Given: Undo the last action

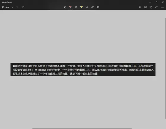Looking at the screenshot, I should click(x=17, y=7).
